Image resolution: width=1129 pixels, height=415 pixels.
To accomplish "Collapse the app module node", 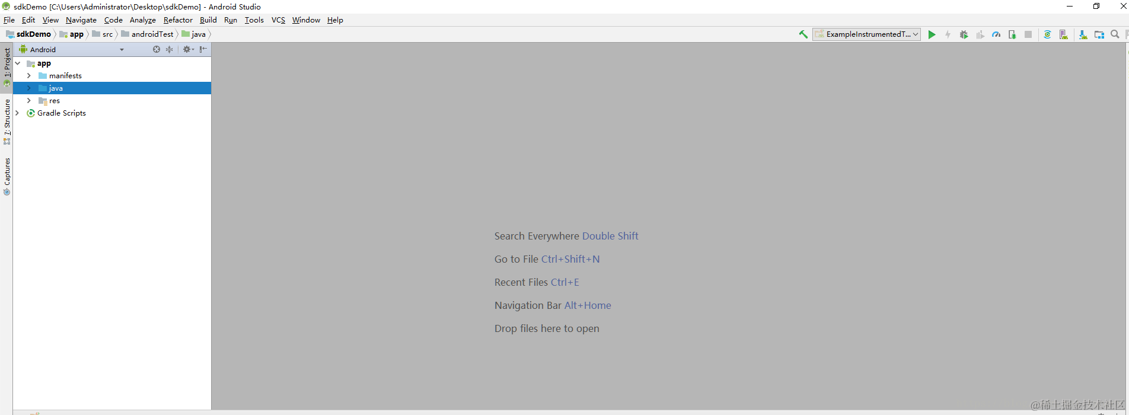I will pos(17,63).
